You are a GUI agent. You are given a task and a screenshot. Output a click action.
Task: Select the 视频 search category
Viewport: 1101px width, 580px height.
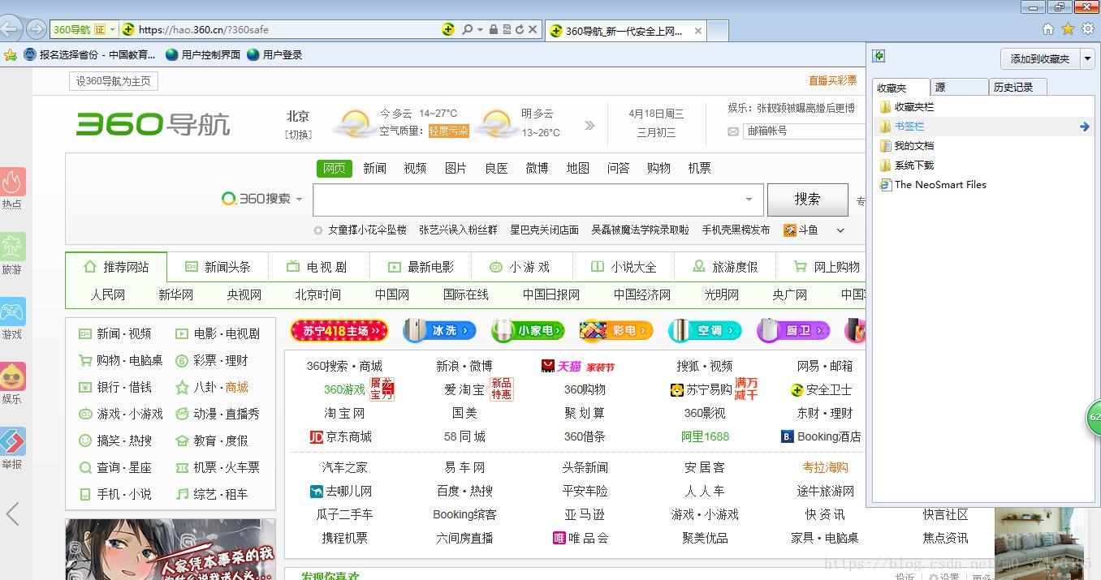point(415,168)
